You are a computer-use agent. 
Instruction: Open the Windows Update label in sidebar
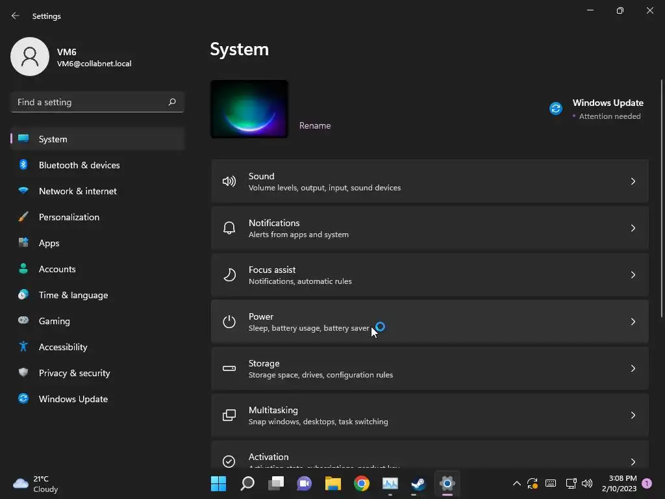[73, 399]
